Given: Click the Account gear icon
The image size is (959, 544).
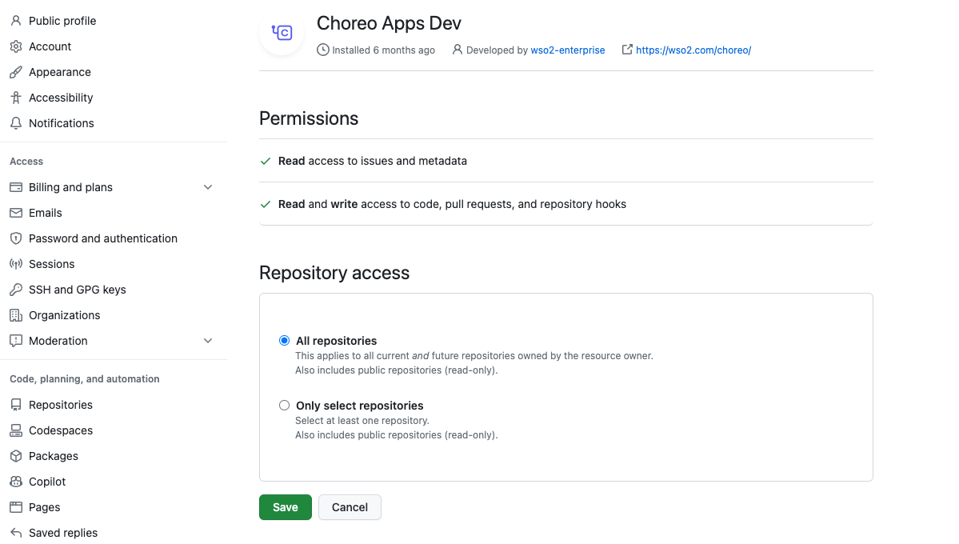Looking at the screenshot, I should (x=16, y=46).
